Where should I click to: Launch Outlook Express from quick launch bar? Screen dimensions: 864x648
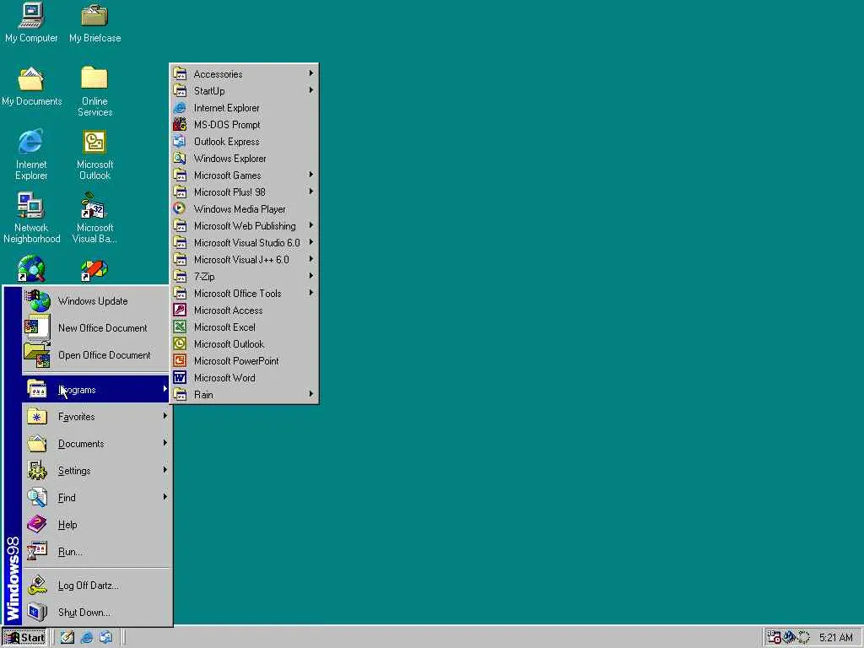click(105, 638)
